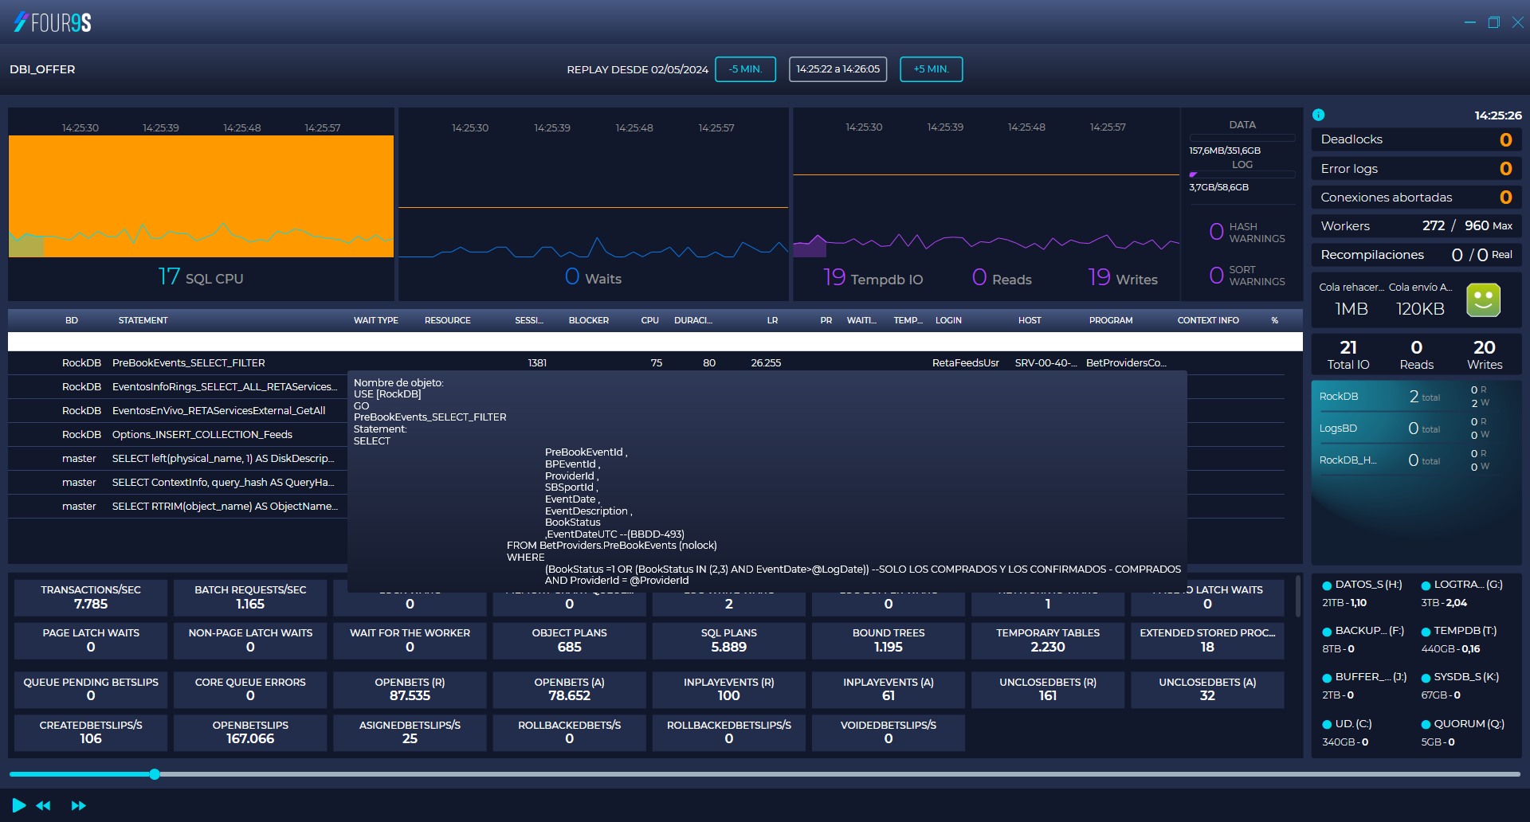Click the replay progress slider handle
The width and height of the screenshot is (1530, 822).
click(154, 773)
